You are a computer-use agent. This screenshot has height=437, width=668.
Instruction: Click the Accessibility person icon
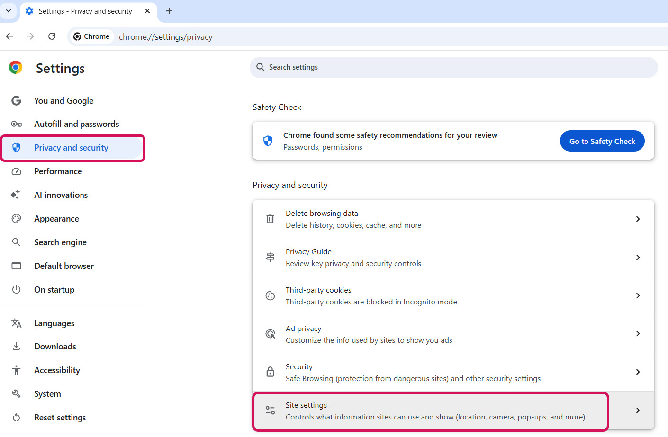(16, 370)
